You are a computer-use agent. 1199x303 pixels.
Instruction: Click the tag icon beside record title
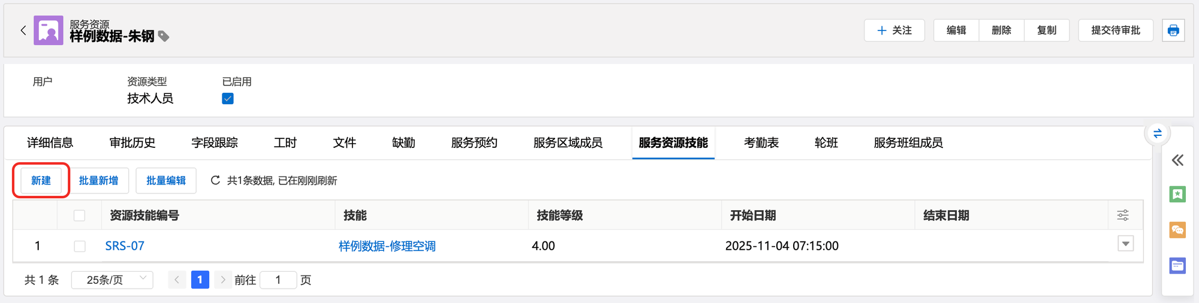[x=164, y=37]
